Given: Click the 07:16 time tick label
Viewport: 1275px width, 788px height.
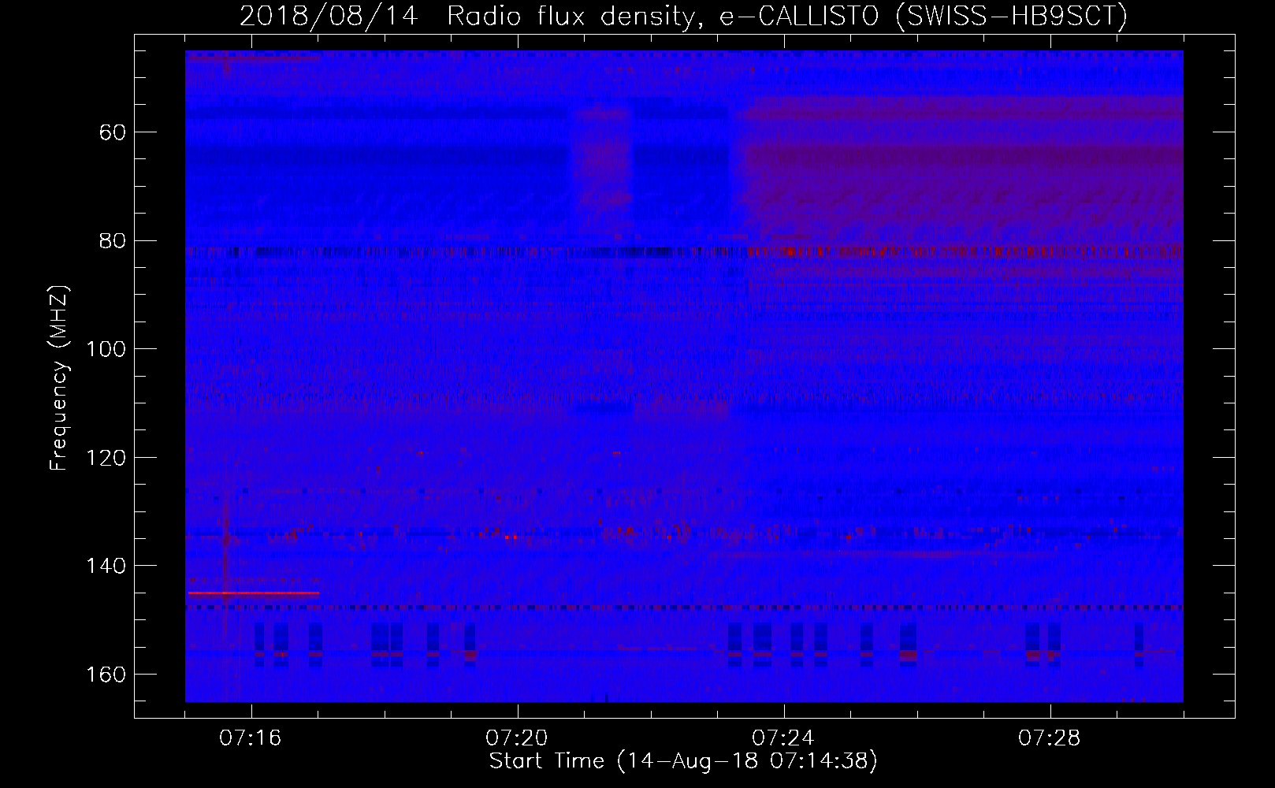Looking at the screenshot, I should click(251, 738).
